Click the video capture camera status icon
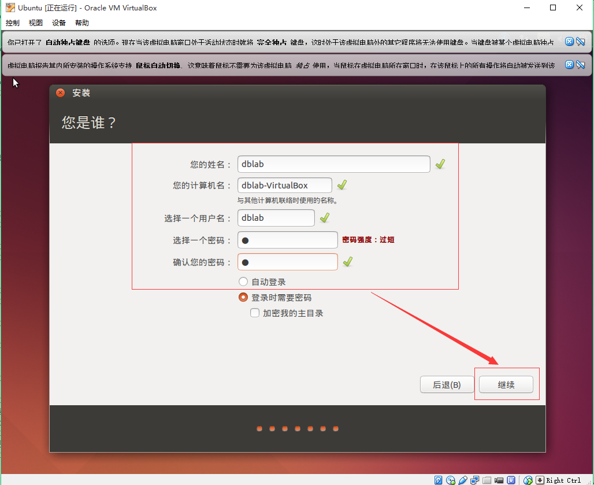Image resolution: width=594 pixels, height=485 pixels. point(499,480)
